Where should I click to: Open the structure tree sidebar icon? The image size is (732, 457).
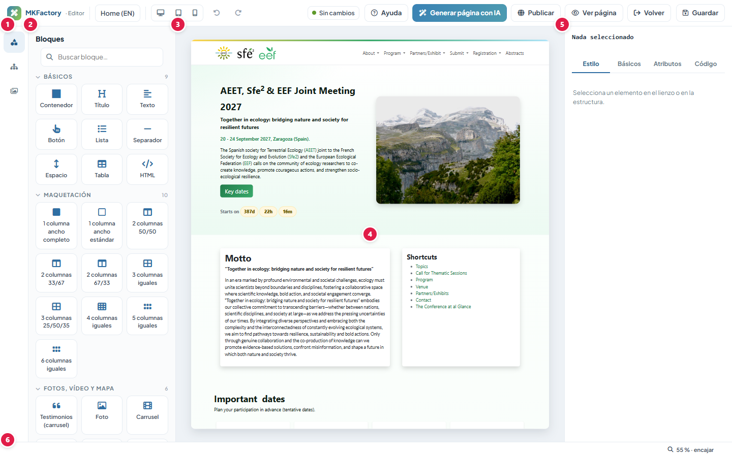pos(14,67)
